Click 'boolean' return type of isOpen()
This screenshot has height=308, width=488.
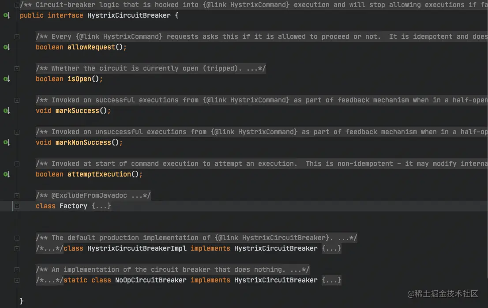(x=49, y=79)
